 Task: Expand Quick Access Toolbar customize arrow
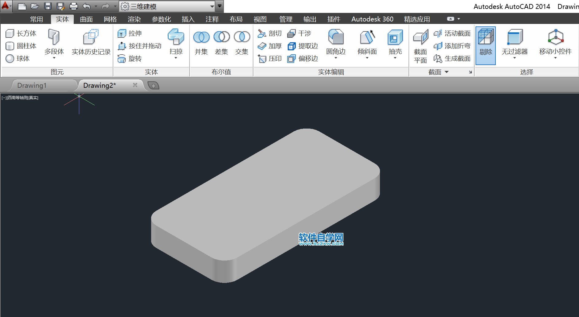(x=220, y=6)
